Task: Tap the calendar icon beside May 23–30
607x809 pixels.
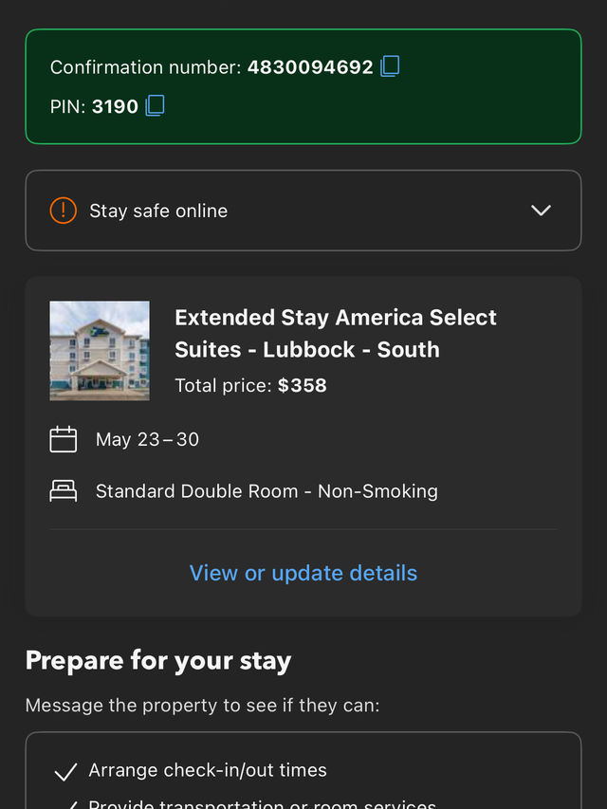Action: [63, 439]
